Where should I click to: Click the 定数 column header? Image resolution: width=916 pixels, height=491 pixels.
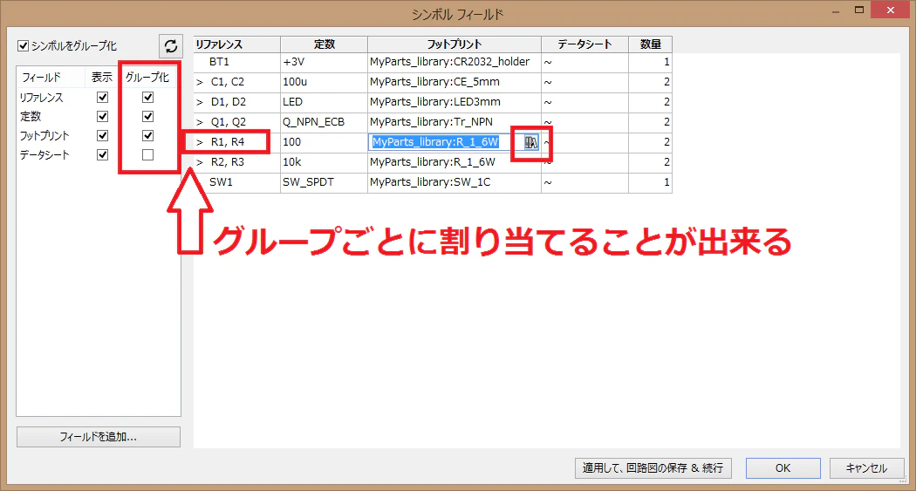coord(324,44)
